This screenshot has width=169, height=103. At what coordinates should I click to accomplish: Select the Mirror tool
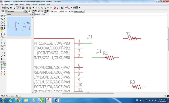click(x=2, y=26)
